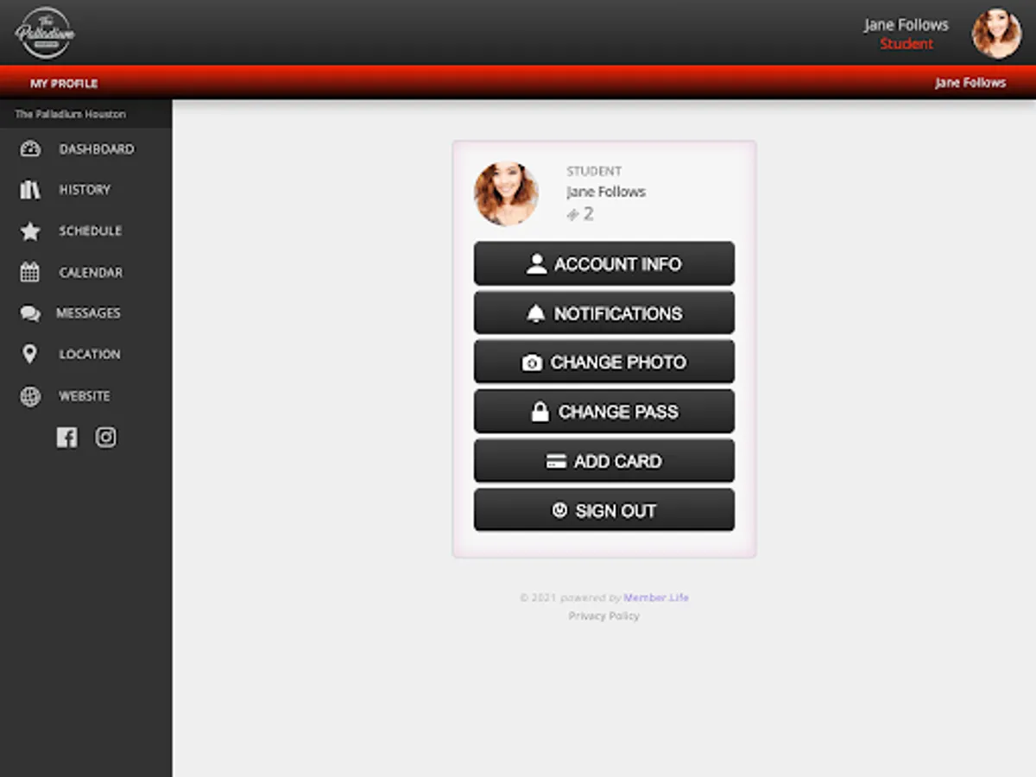Sign out of the account
1036x777 pixels.
pos(603,509)
